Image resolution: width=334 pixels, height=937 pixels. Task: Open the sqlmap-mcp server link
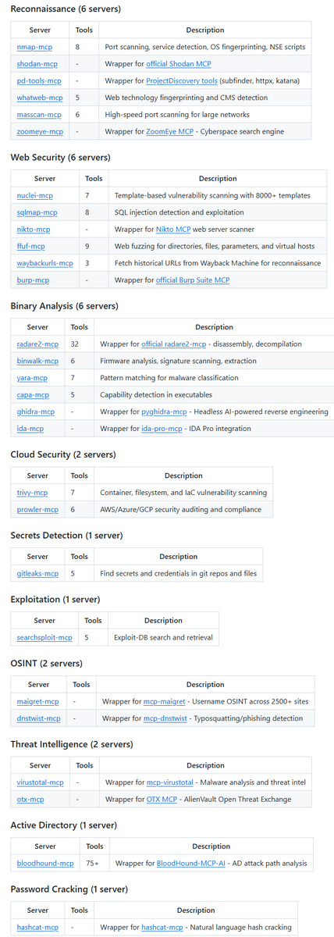point(37,212)
